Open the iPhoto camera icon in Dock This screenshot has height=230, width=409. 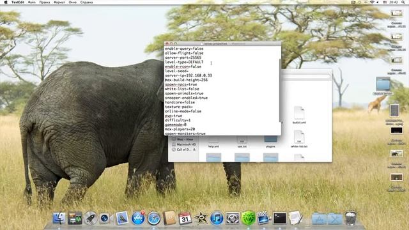coord(105,218)
